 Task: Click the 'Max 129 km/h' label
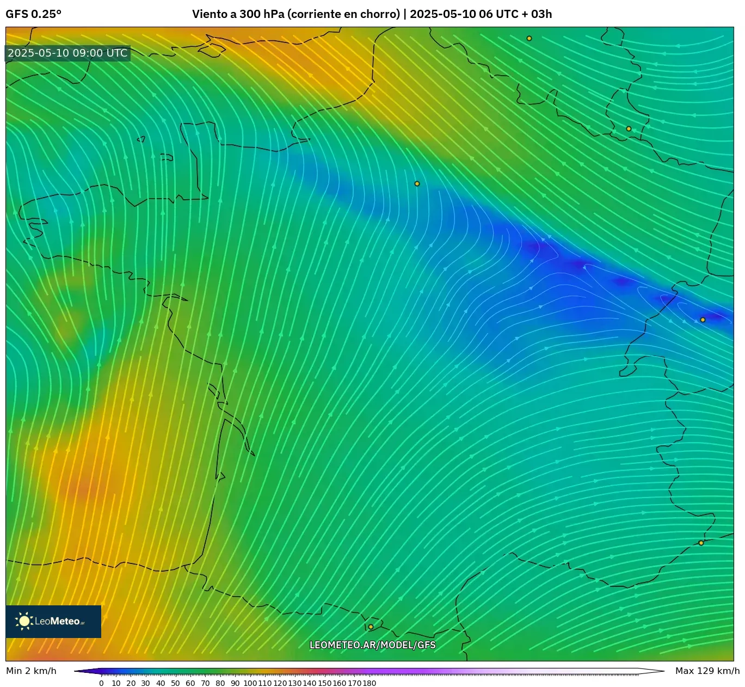707,671
